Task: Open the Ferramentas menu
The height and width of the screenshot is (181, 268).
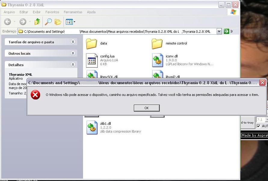Action: pos(73,12)
